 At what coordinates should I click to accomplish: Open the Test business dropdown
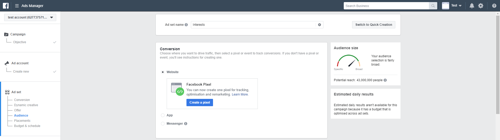pyautogui.click(x=457, y=5)
